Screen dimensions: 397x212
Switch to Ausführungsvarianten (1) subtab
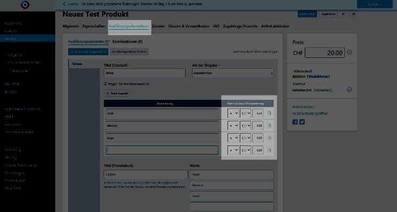89,41
